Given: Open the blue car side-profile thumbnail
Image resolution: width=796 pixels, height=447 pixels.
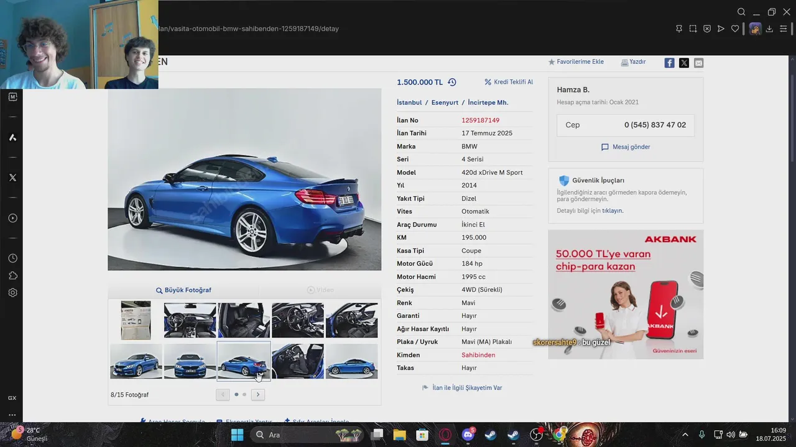Looking at the screenshot, I should pos(351,361).
